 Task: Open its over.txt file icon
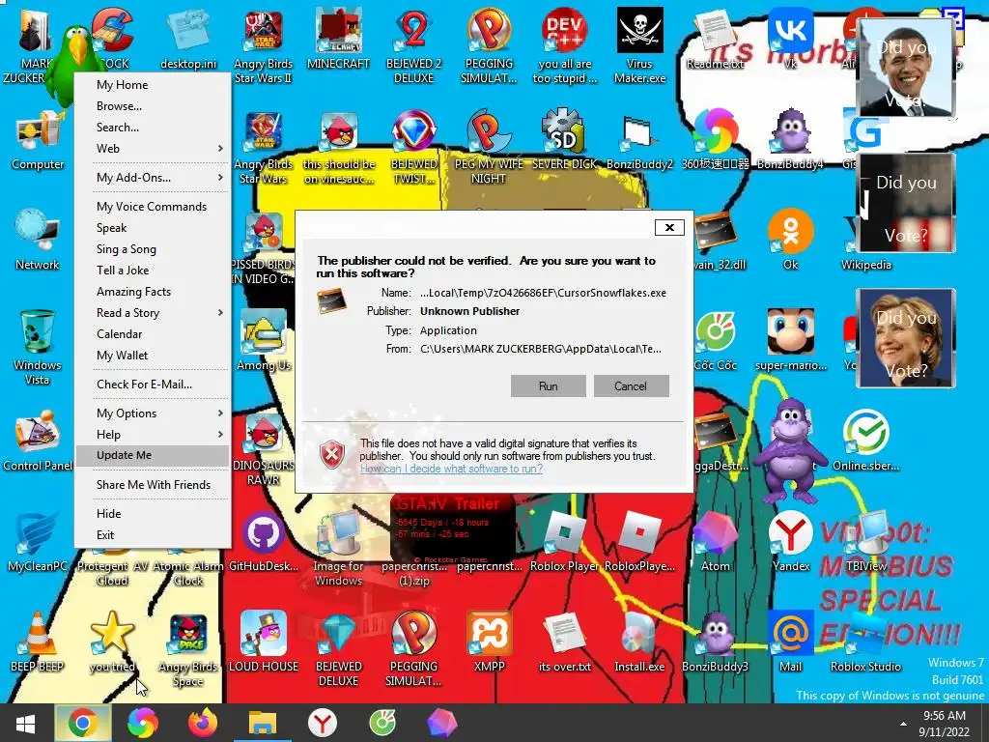tap(564, 642)
